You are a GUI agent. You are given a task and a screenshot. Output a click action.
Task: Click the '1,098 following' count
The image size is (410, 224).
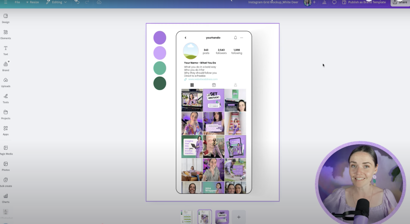[237, 52]
